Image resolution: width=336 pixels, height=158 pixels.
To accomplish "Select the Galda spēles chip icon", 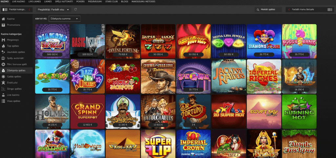I will tap(3, 77).
